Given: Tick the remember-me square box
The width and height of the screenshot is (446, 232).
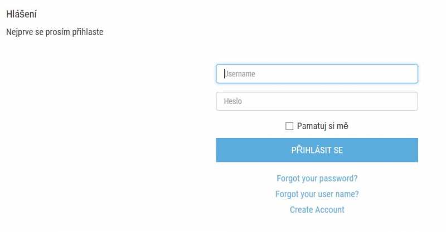Looking at the screenshot, I should click(x=289, y=126).
